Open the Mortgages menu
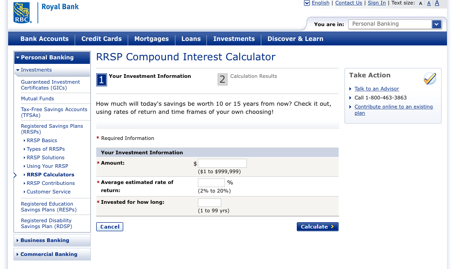Screen dimensions: 456x269 [152, 39]
